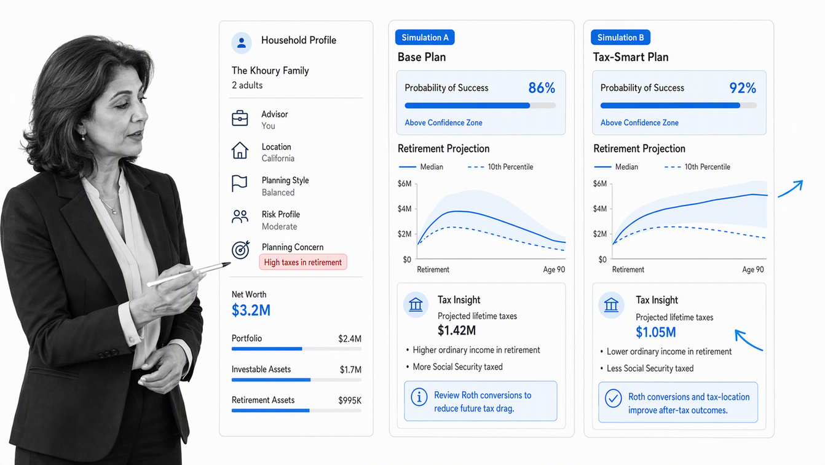Open Above Confidence Zone link in Base Plan
The width and height of the screenshot is (825, 465).
pos(443,122)
